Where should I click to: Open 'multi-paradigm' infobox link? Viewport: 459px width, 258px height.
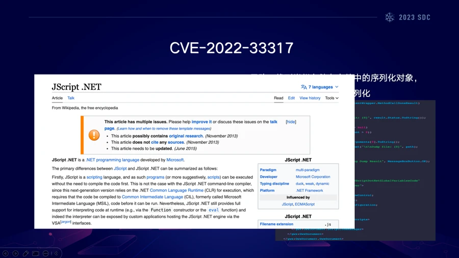[x=308, y=170]
